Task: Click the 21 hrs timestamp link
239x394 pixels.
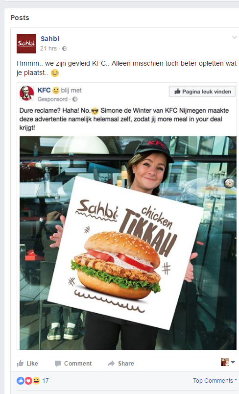Action: [x=48, y=49]
